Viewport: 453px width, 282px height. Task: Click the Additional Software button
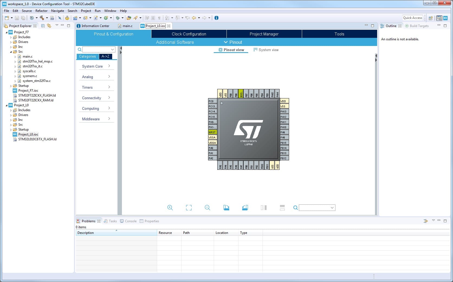point(175,42)
